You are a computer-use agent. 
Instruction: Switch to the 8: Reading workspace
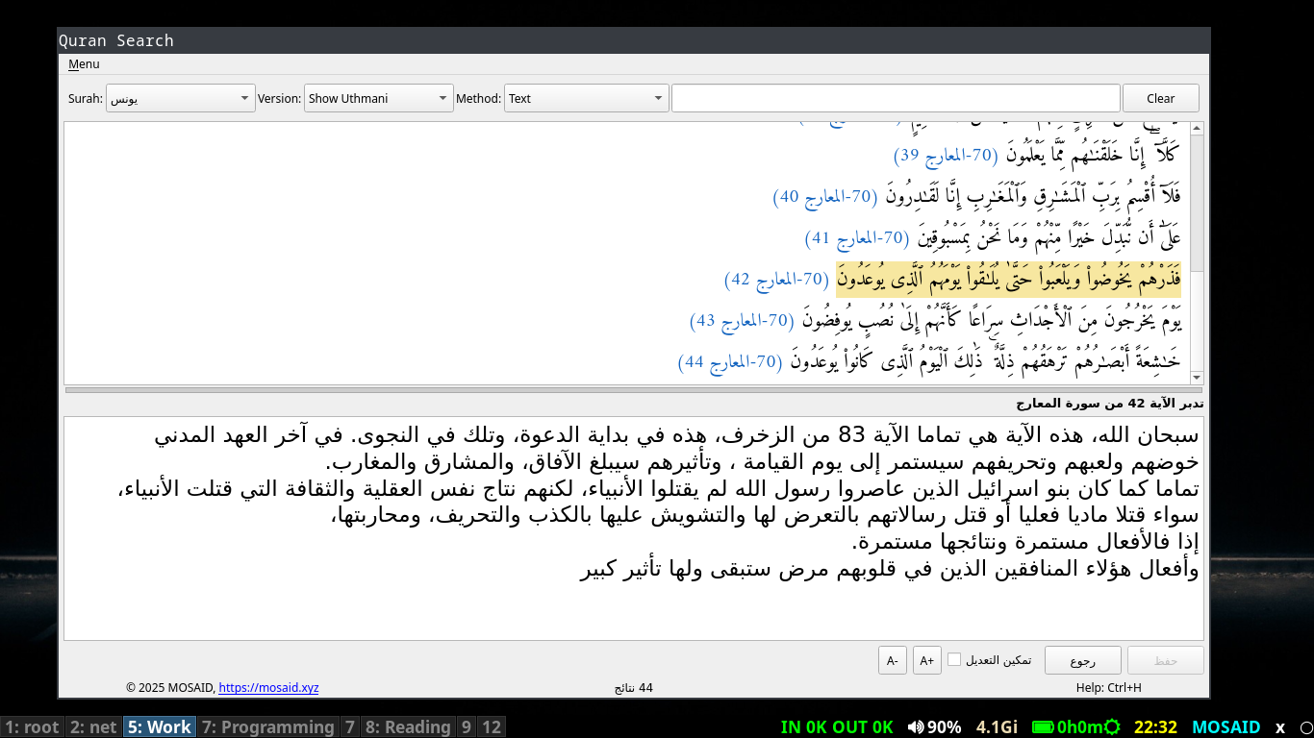(x=407, y=727)
